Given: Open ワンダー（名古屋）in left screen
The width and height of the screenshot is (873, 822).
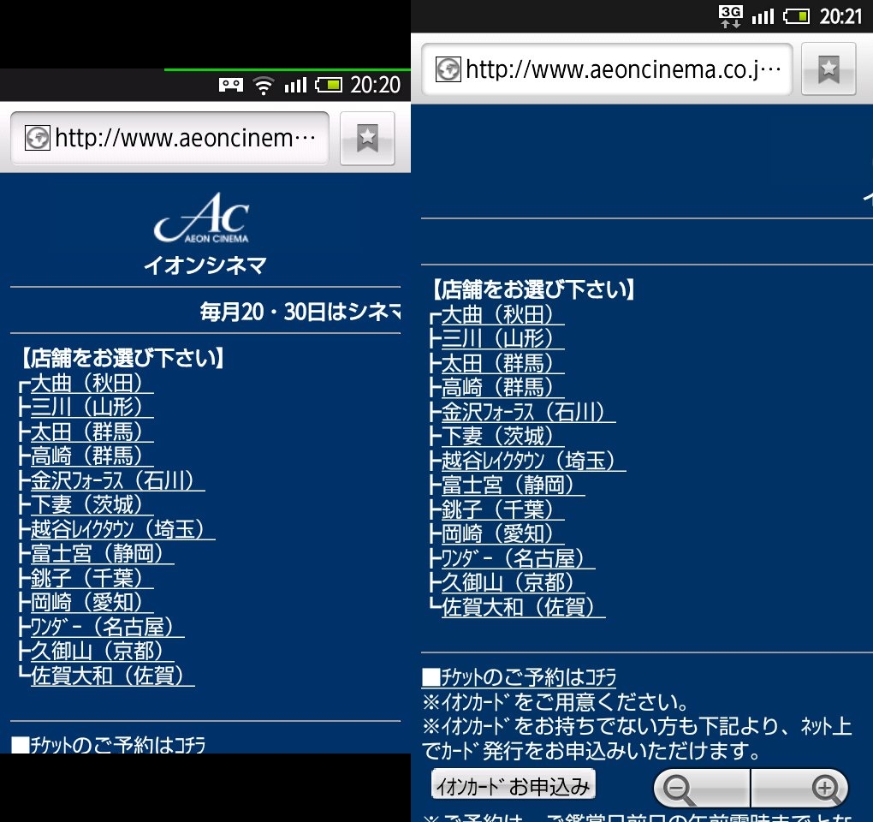Looking at the screenshot, I should 108,627.
